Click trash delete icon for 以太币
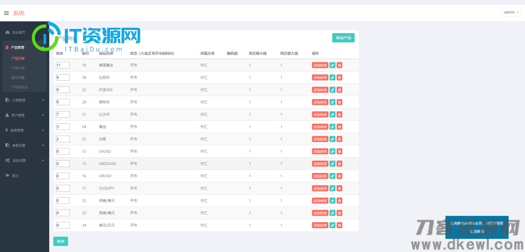This screenshot has width=525, height=252. click(339, 115)
